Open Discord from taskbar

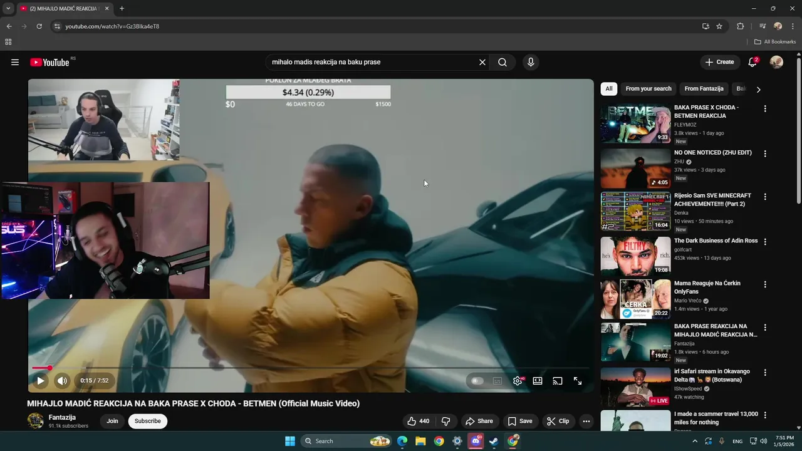[476, 441]
